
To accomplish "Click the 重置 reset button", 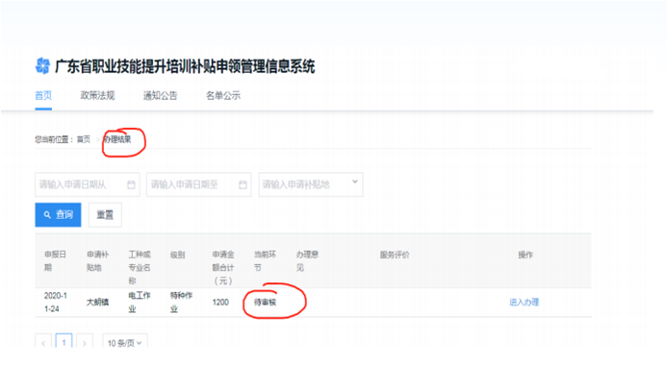I will (x=104, y=215).
